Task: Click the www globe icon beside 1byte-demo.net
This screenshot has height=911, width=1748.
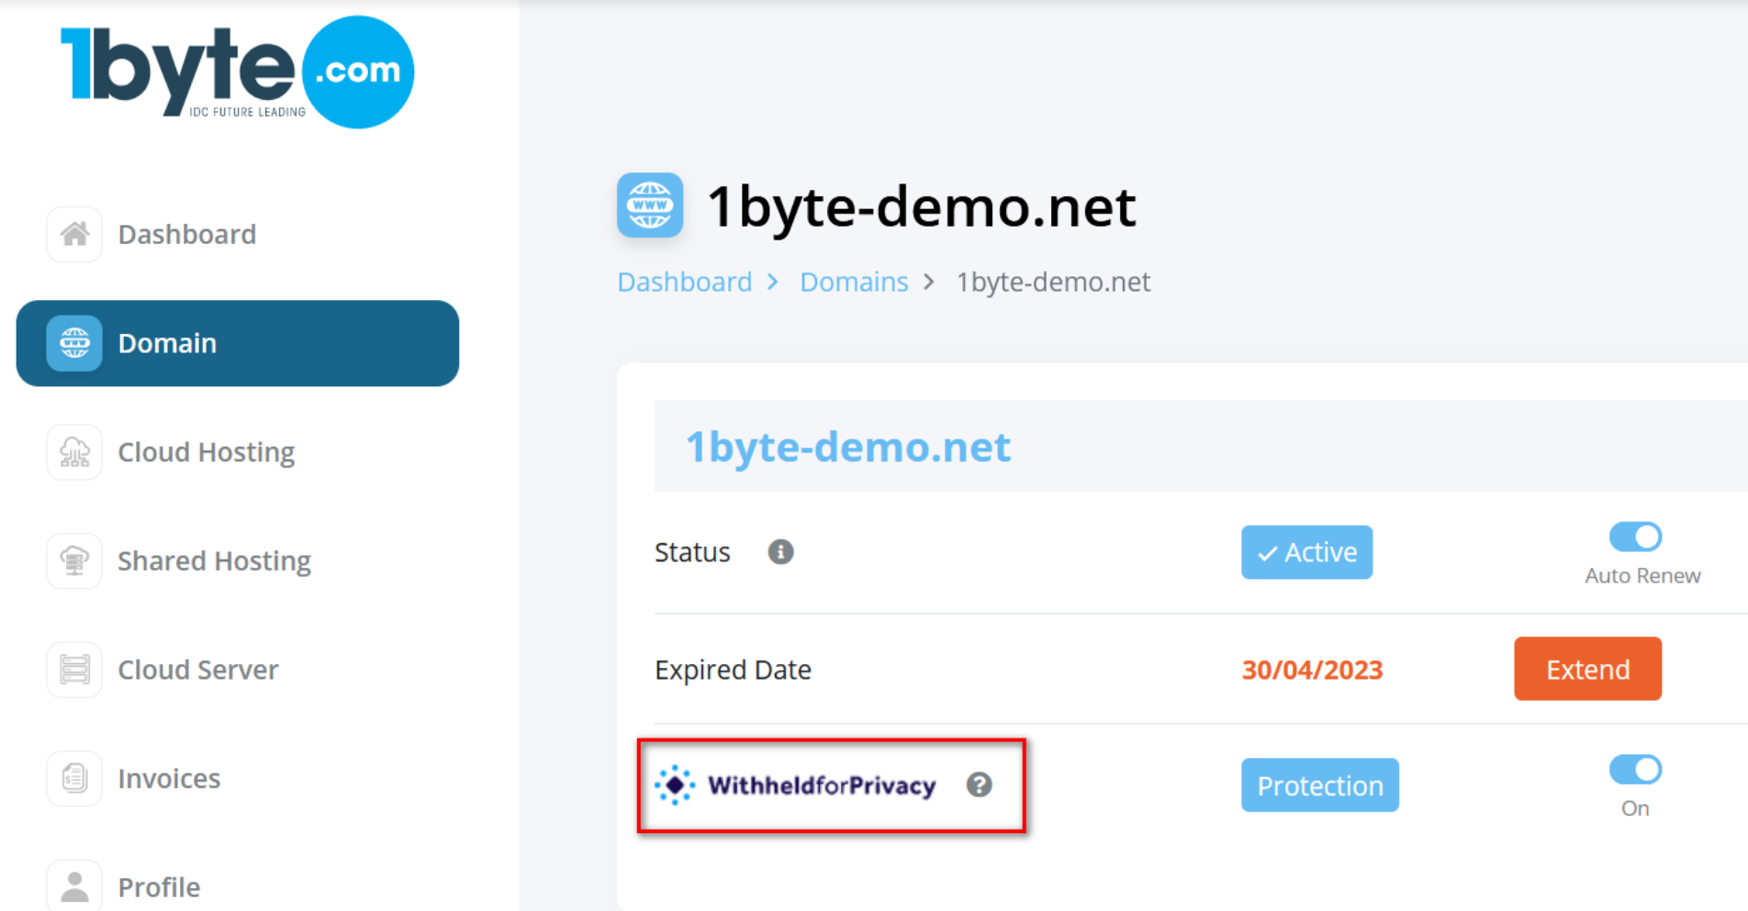Action: (650, 206)
